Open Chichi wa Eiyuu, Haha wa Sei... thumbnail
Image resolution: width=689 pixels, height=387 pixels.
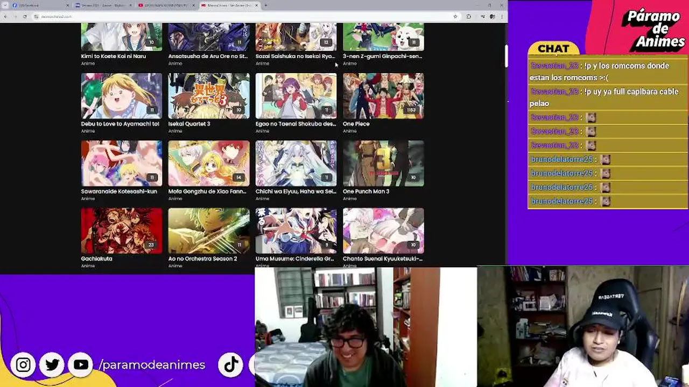(296, 163)
